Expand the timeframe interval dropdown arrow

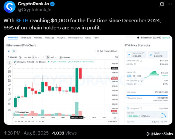click(x=39, y=57)
